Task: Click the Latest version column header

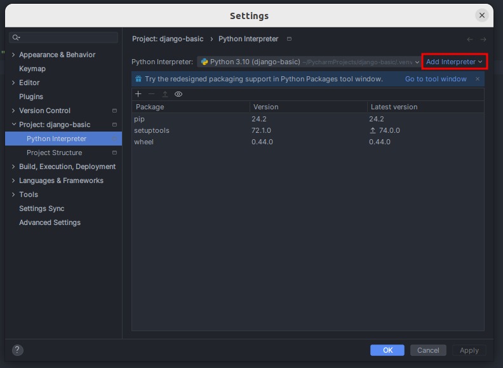Action: pos(426,107)
